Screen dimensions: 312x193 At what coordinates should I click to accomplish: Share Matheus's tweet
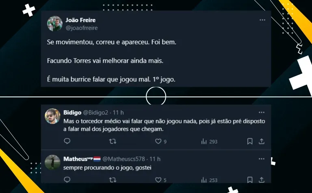[262, 180]
